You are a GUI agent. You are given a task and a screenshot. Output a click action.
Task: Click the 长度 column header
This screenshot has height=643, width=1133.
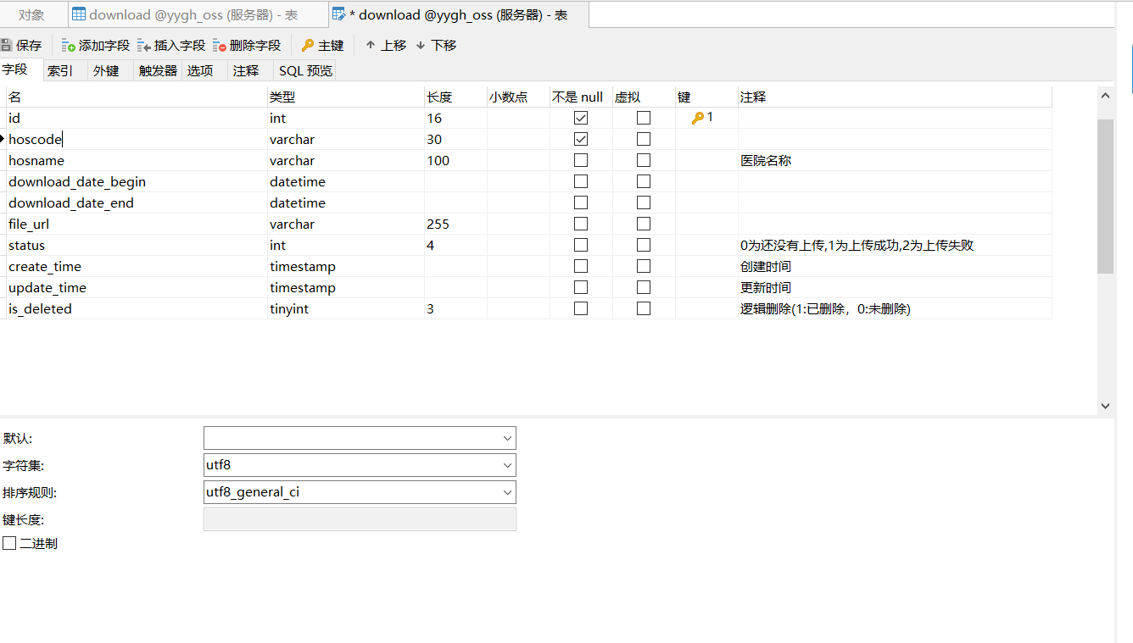point(455,97)
